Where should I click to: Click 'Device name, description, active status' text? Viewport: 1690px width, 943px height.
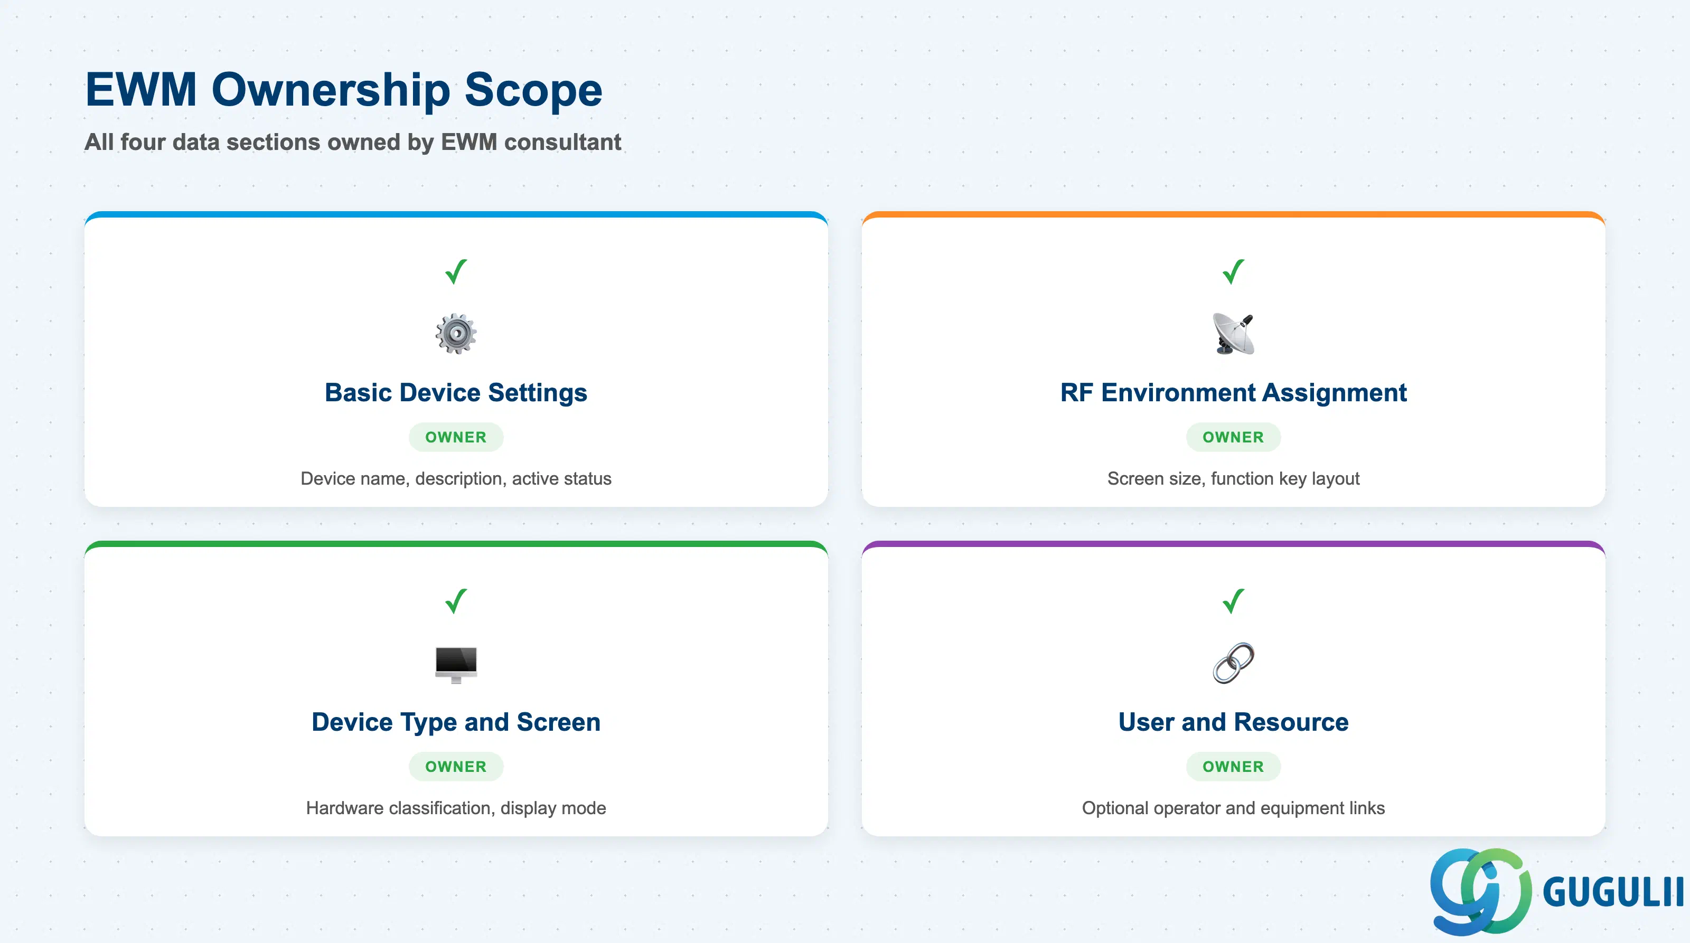pos(456,479)
